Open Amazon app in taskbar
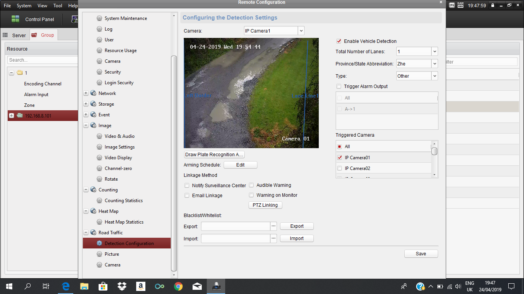The width and height of the screenshot is (524, 294). pyautogui.click(x=141, y=286)
